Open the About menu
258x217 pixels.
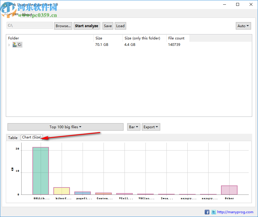(27, 14)
